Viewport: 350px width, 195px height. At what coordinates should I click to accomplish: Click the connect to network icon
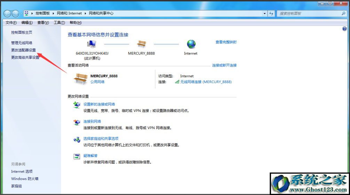pyautogui.click(x=77, y=122)
